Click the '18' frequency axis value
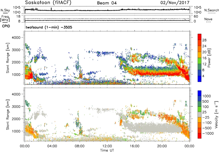 (x=18, y=16)
